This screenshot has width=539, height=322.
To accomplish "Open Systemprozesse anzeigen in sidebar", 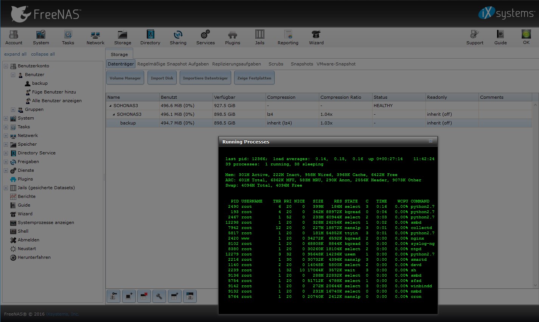I will coord(46,222).
